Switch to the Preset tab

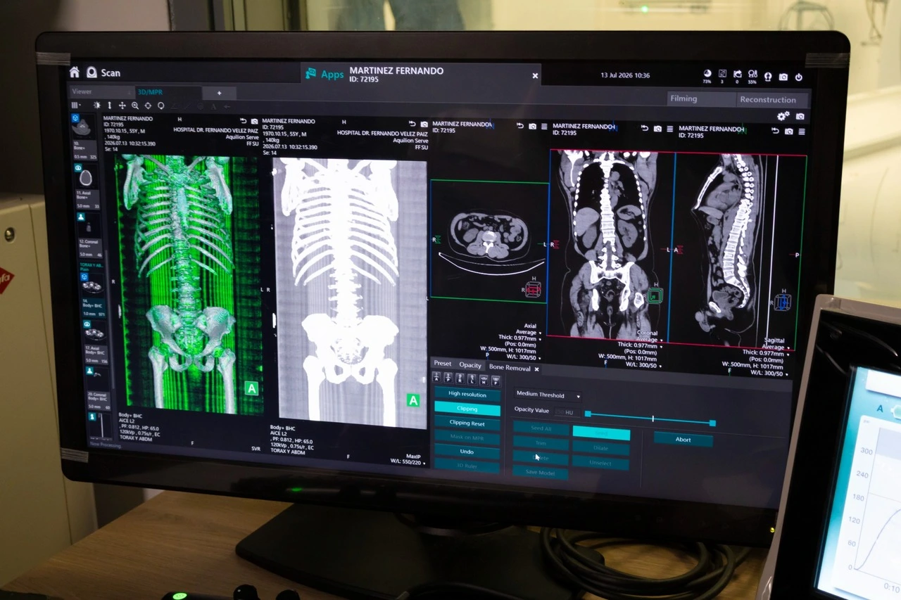tap(443, 364)
